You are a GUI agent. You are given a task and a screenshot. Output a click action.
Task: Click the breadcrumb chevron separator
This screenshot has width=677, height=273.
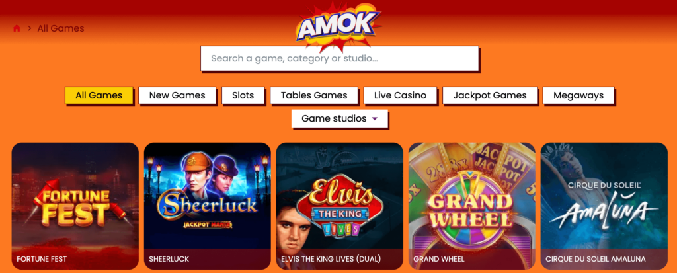[x=29, y=28]
